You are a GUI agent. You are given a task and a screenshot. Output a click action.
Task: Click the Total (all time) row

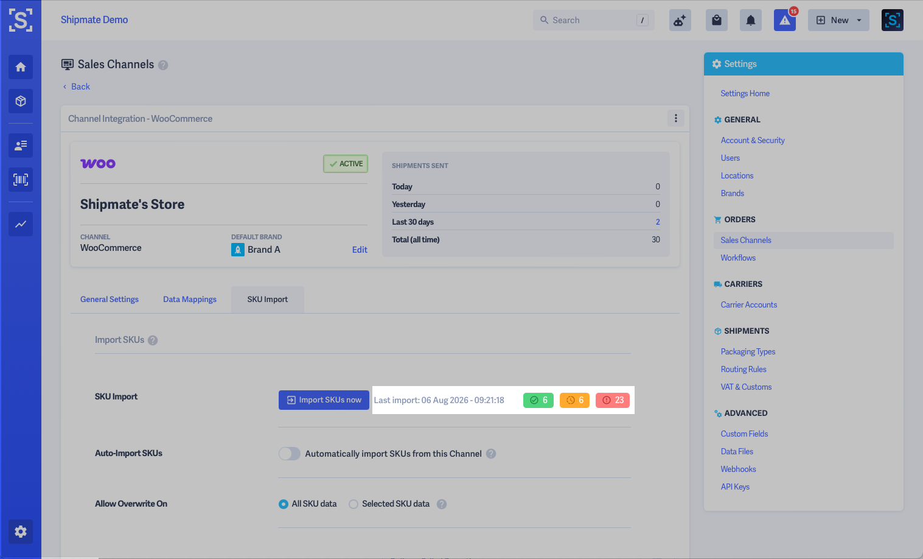[526, 239]
